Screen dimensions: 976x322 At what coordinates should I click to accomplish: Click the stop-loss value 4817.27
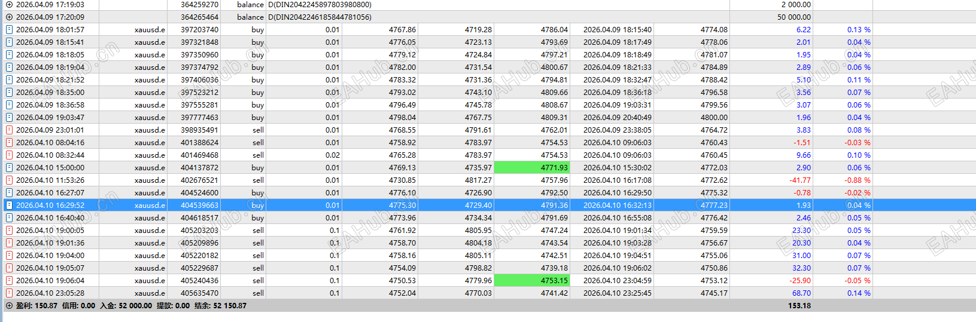[478, 180]
